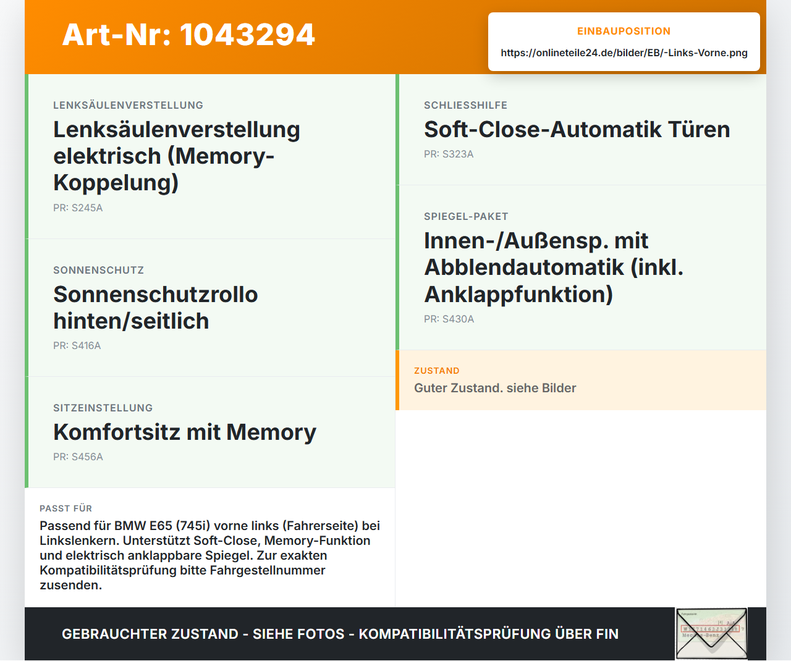Click the BMW E65 compatibility description
791x661 pixels.
click(x=210, y=555)
